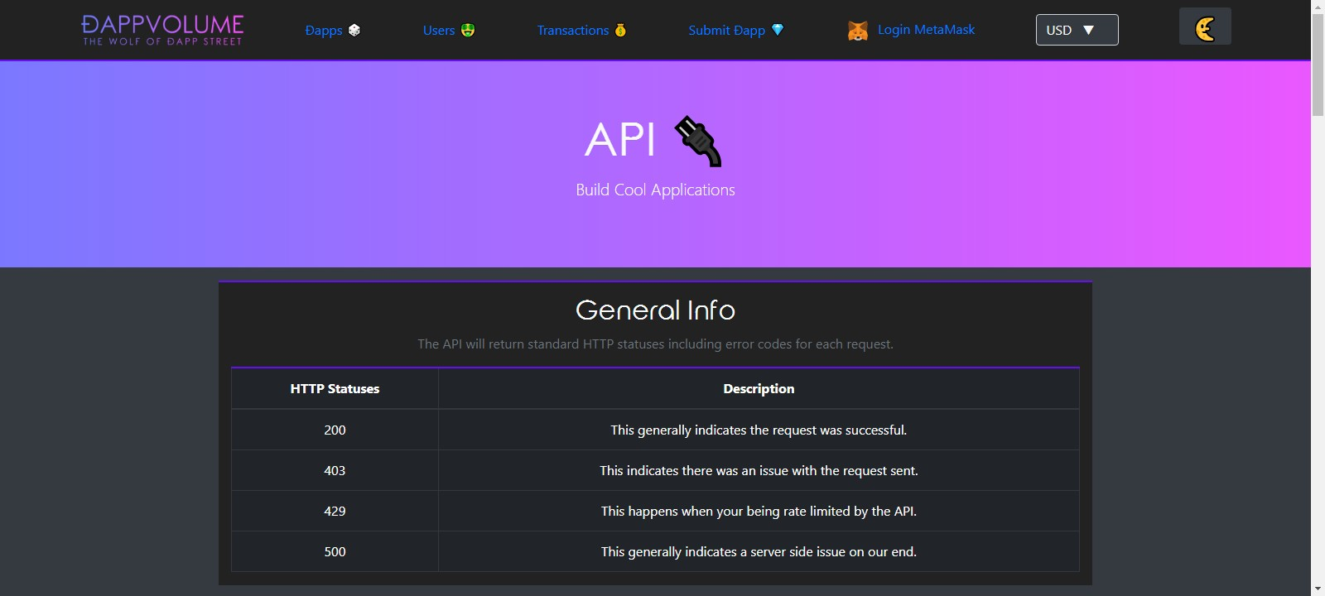Click the dice icon next to Dapps
1325x596 pixels.
click(x=354, y=30)
